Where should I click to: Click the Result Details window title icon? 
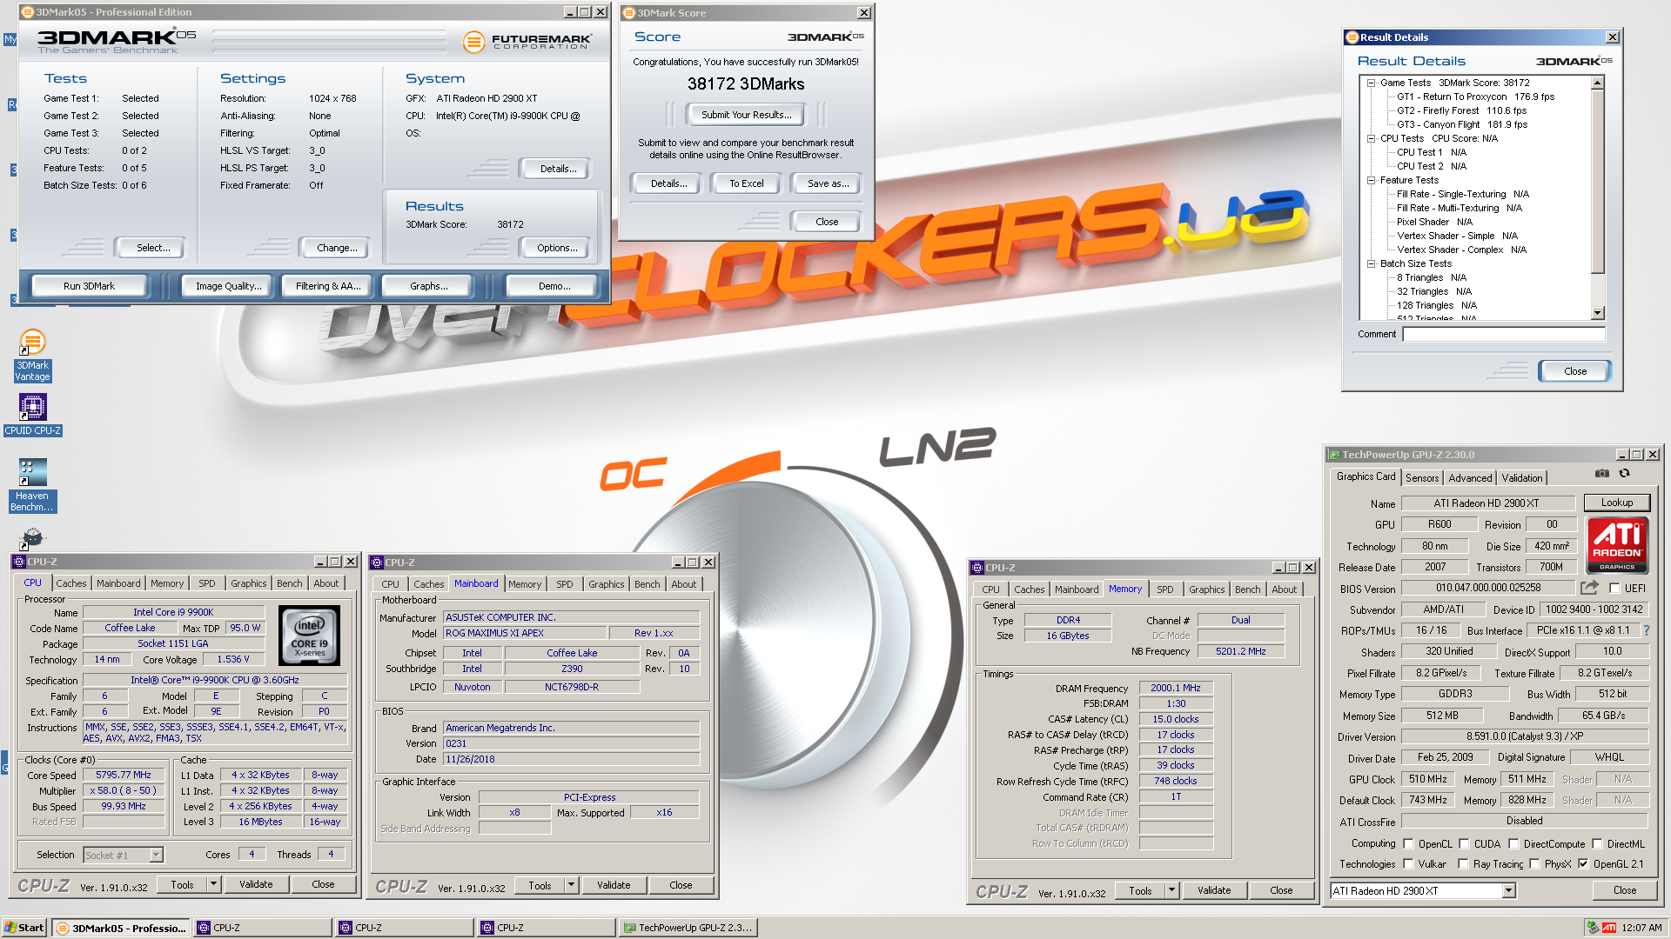pyautogui.click(x=1352, y=37)
